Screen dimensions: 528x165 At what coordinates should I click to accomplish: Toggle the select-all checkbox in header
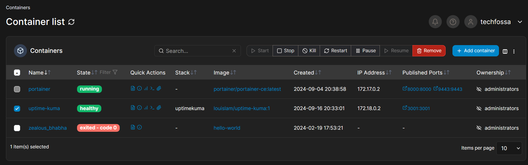[17, 72]
